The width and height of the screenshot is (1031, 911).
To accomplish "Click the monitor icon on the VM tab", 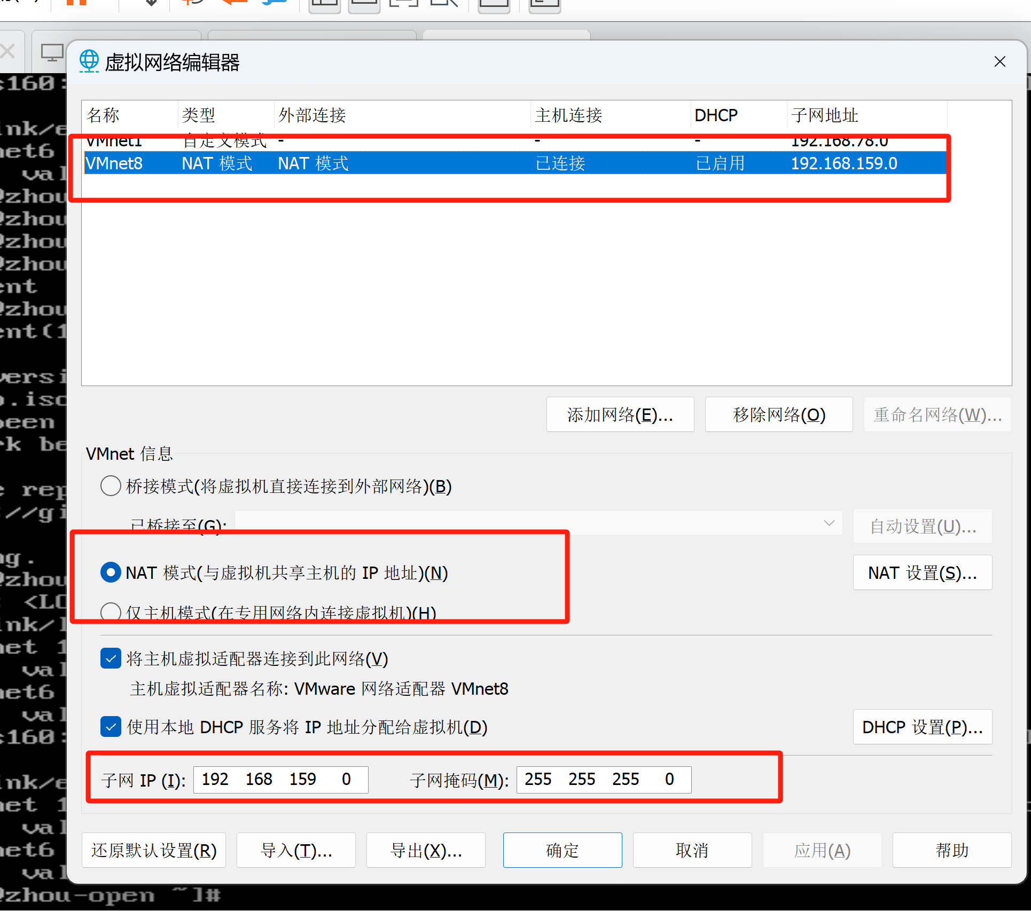I will pos(52,53).
